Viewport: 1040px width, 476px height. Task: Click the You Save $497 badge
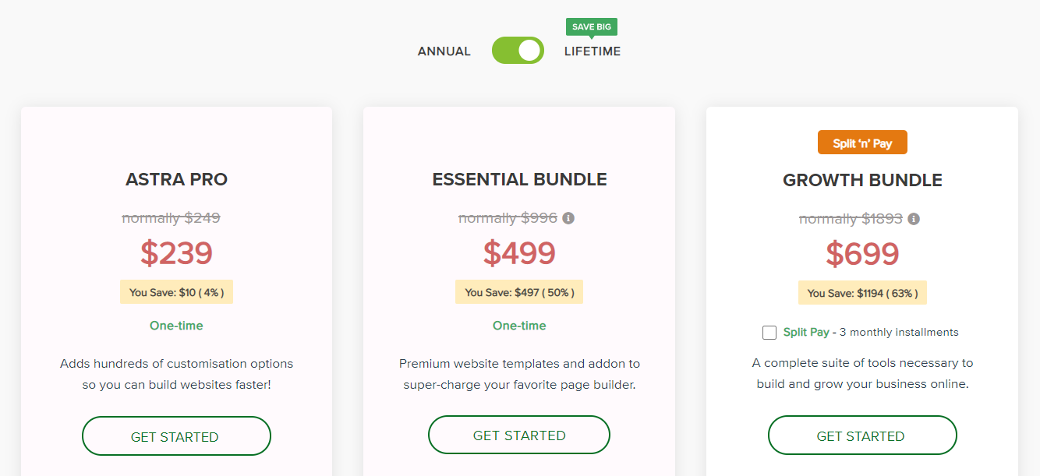point(519,293)
